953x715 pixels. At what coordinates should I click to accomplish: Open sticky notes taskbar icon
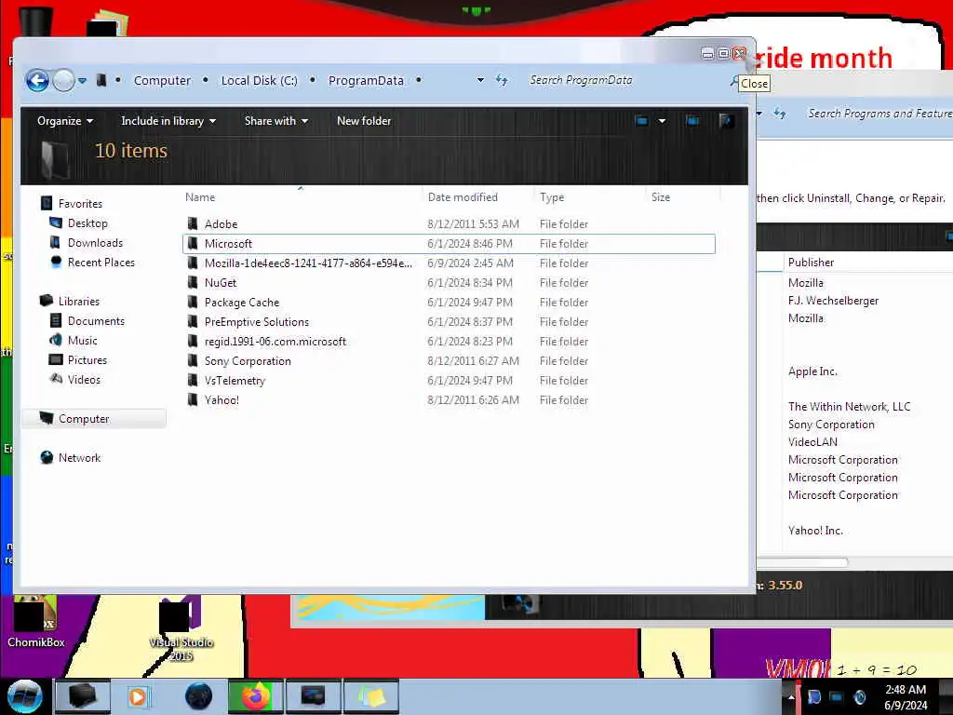click(x=371, y=696)
